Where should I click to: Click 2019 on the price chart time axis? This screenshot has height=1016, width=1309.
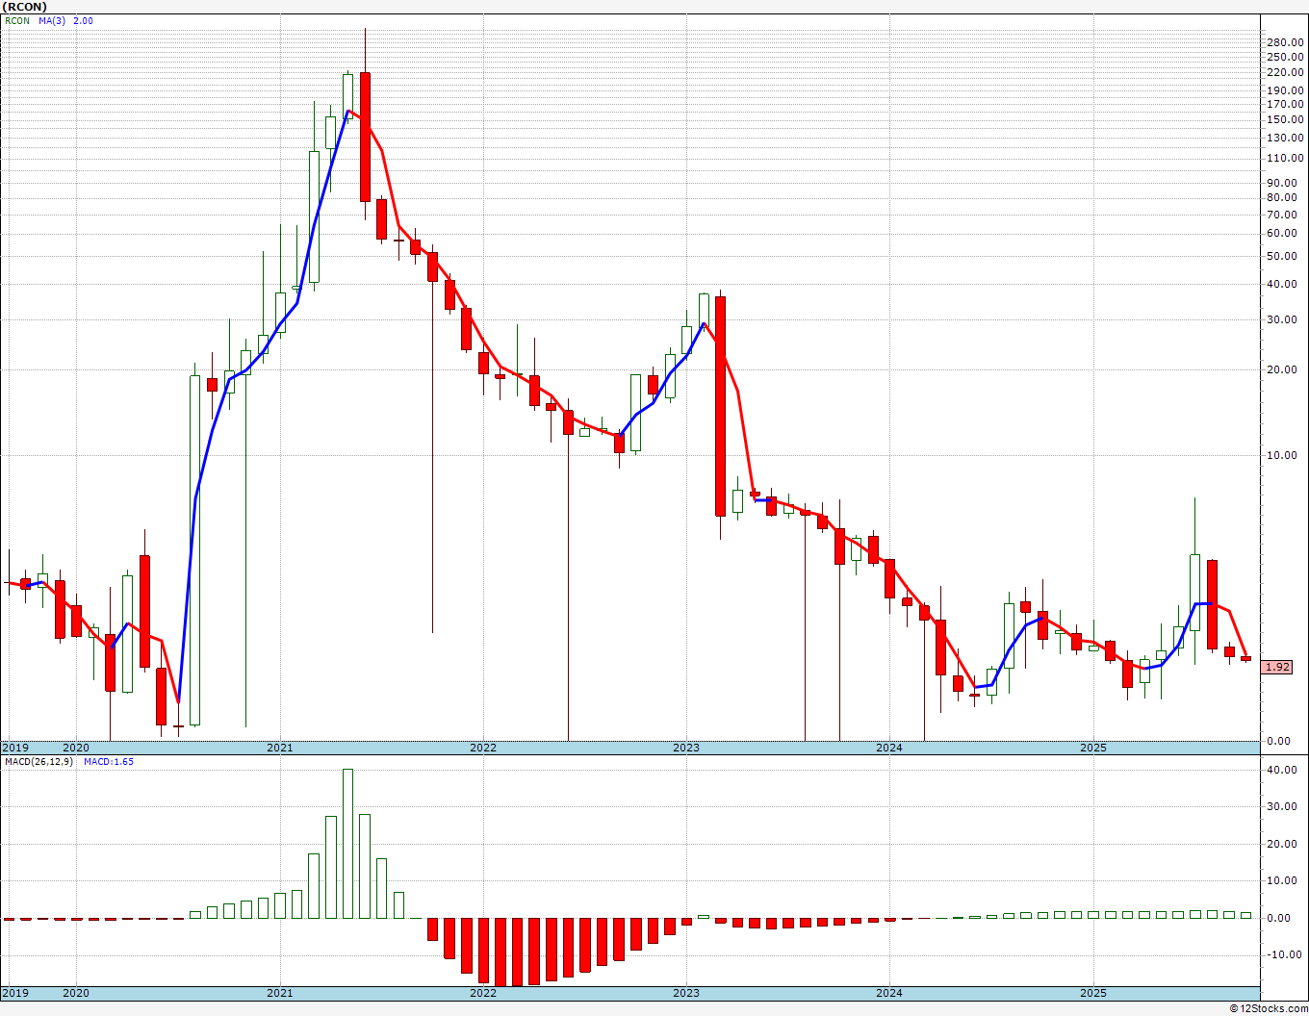(15, 748)
